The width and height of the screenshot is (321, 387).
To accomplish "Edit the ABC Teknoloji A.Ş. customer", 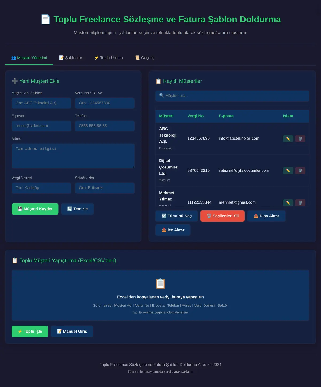I will click(x=288, y=138).
